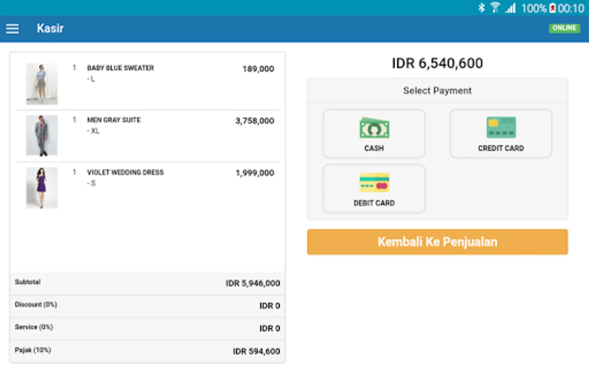Tap the Bluetooth status bar icon
Screen dimensions: 589x368
[x=481, y=8]
